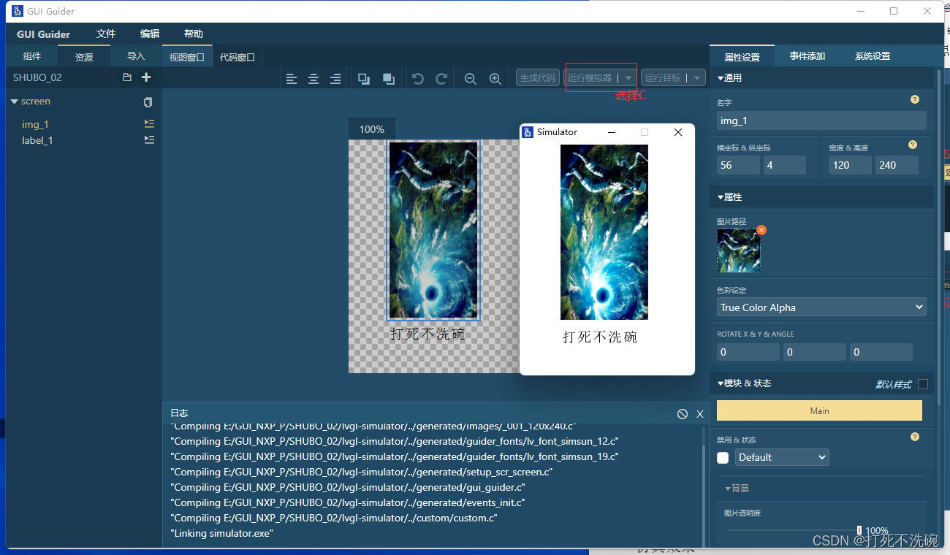The width and height of the screenshot is (950, 555).
Task: Select img_1 in the widget tree
Action: (35, 124)
